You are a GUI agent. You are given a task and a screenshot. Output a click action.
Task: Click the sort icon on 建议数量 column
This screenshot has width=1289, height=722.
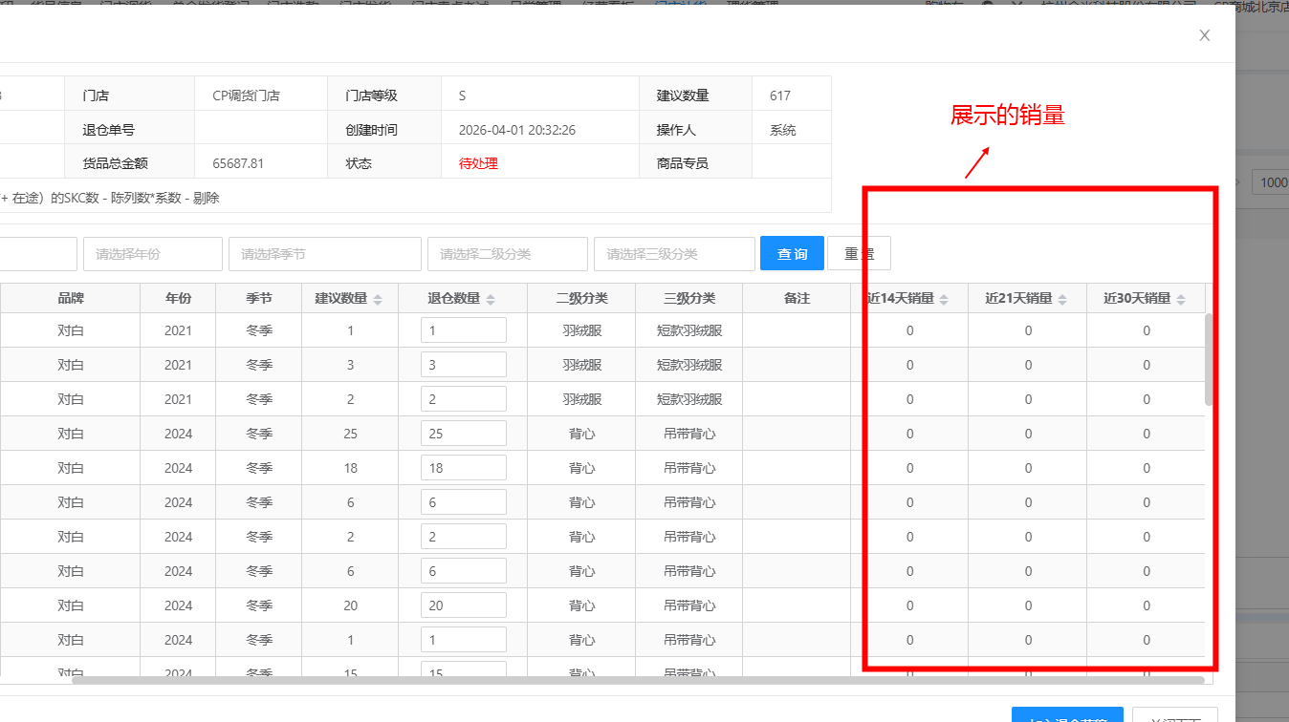(x=378, y=299)
